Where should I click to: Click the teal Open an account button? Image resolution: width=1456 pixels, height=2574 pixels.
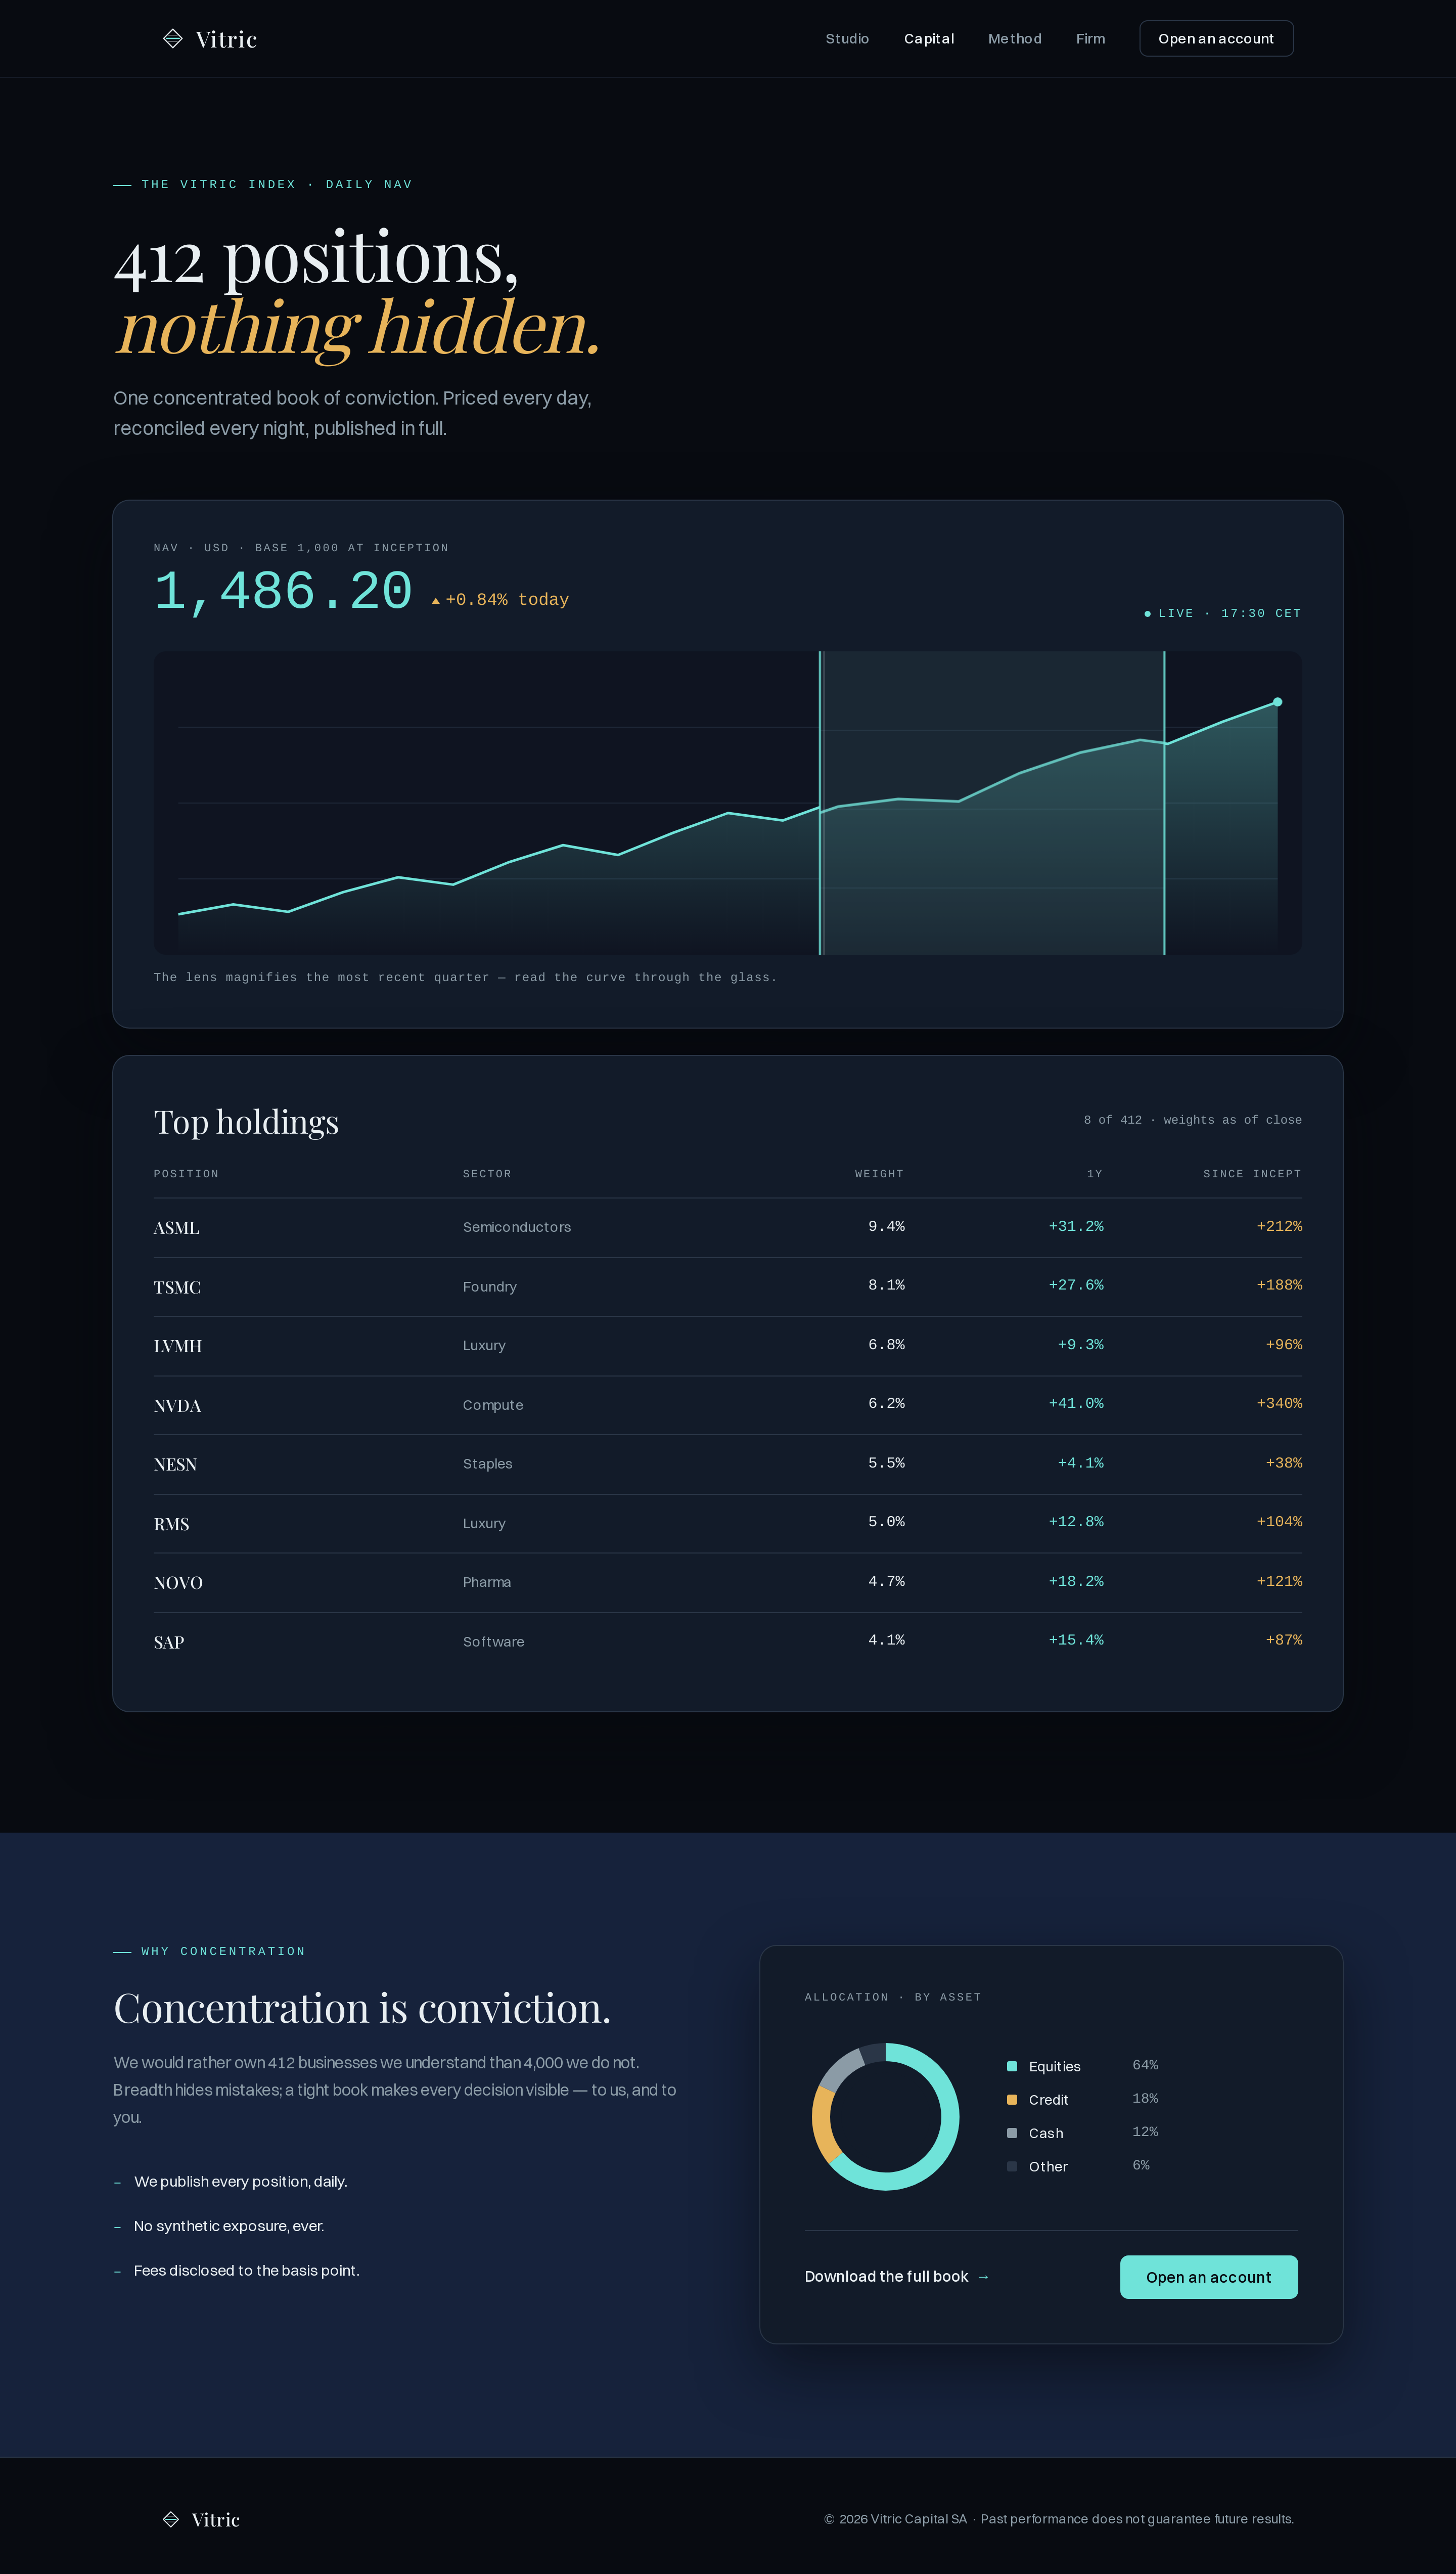click(1209, 2277)
